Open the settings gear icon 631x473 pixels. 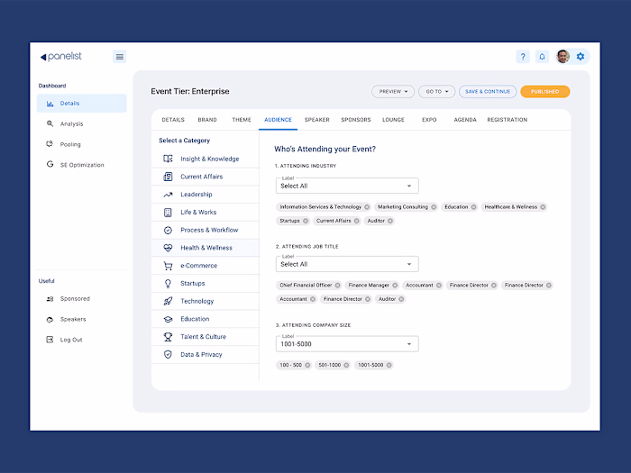click(x=581, y=56)
